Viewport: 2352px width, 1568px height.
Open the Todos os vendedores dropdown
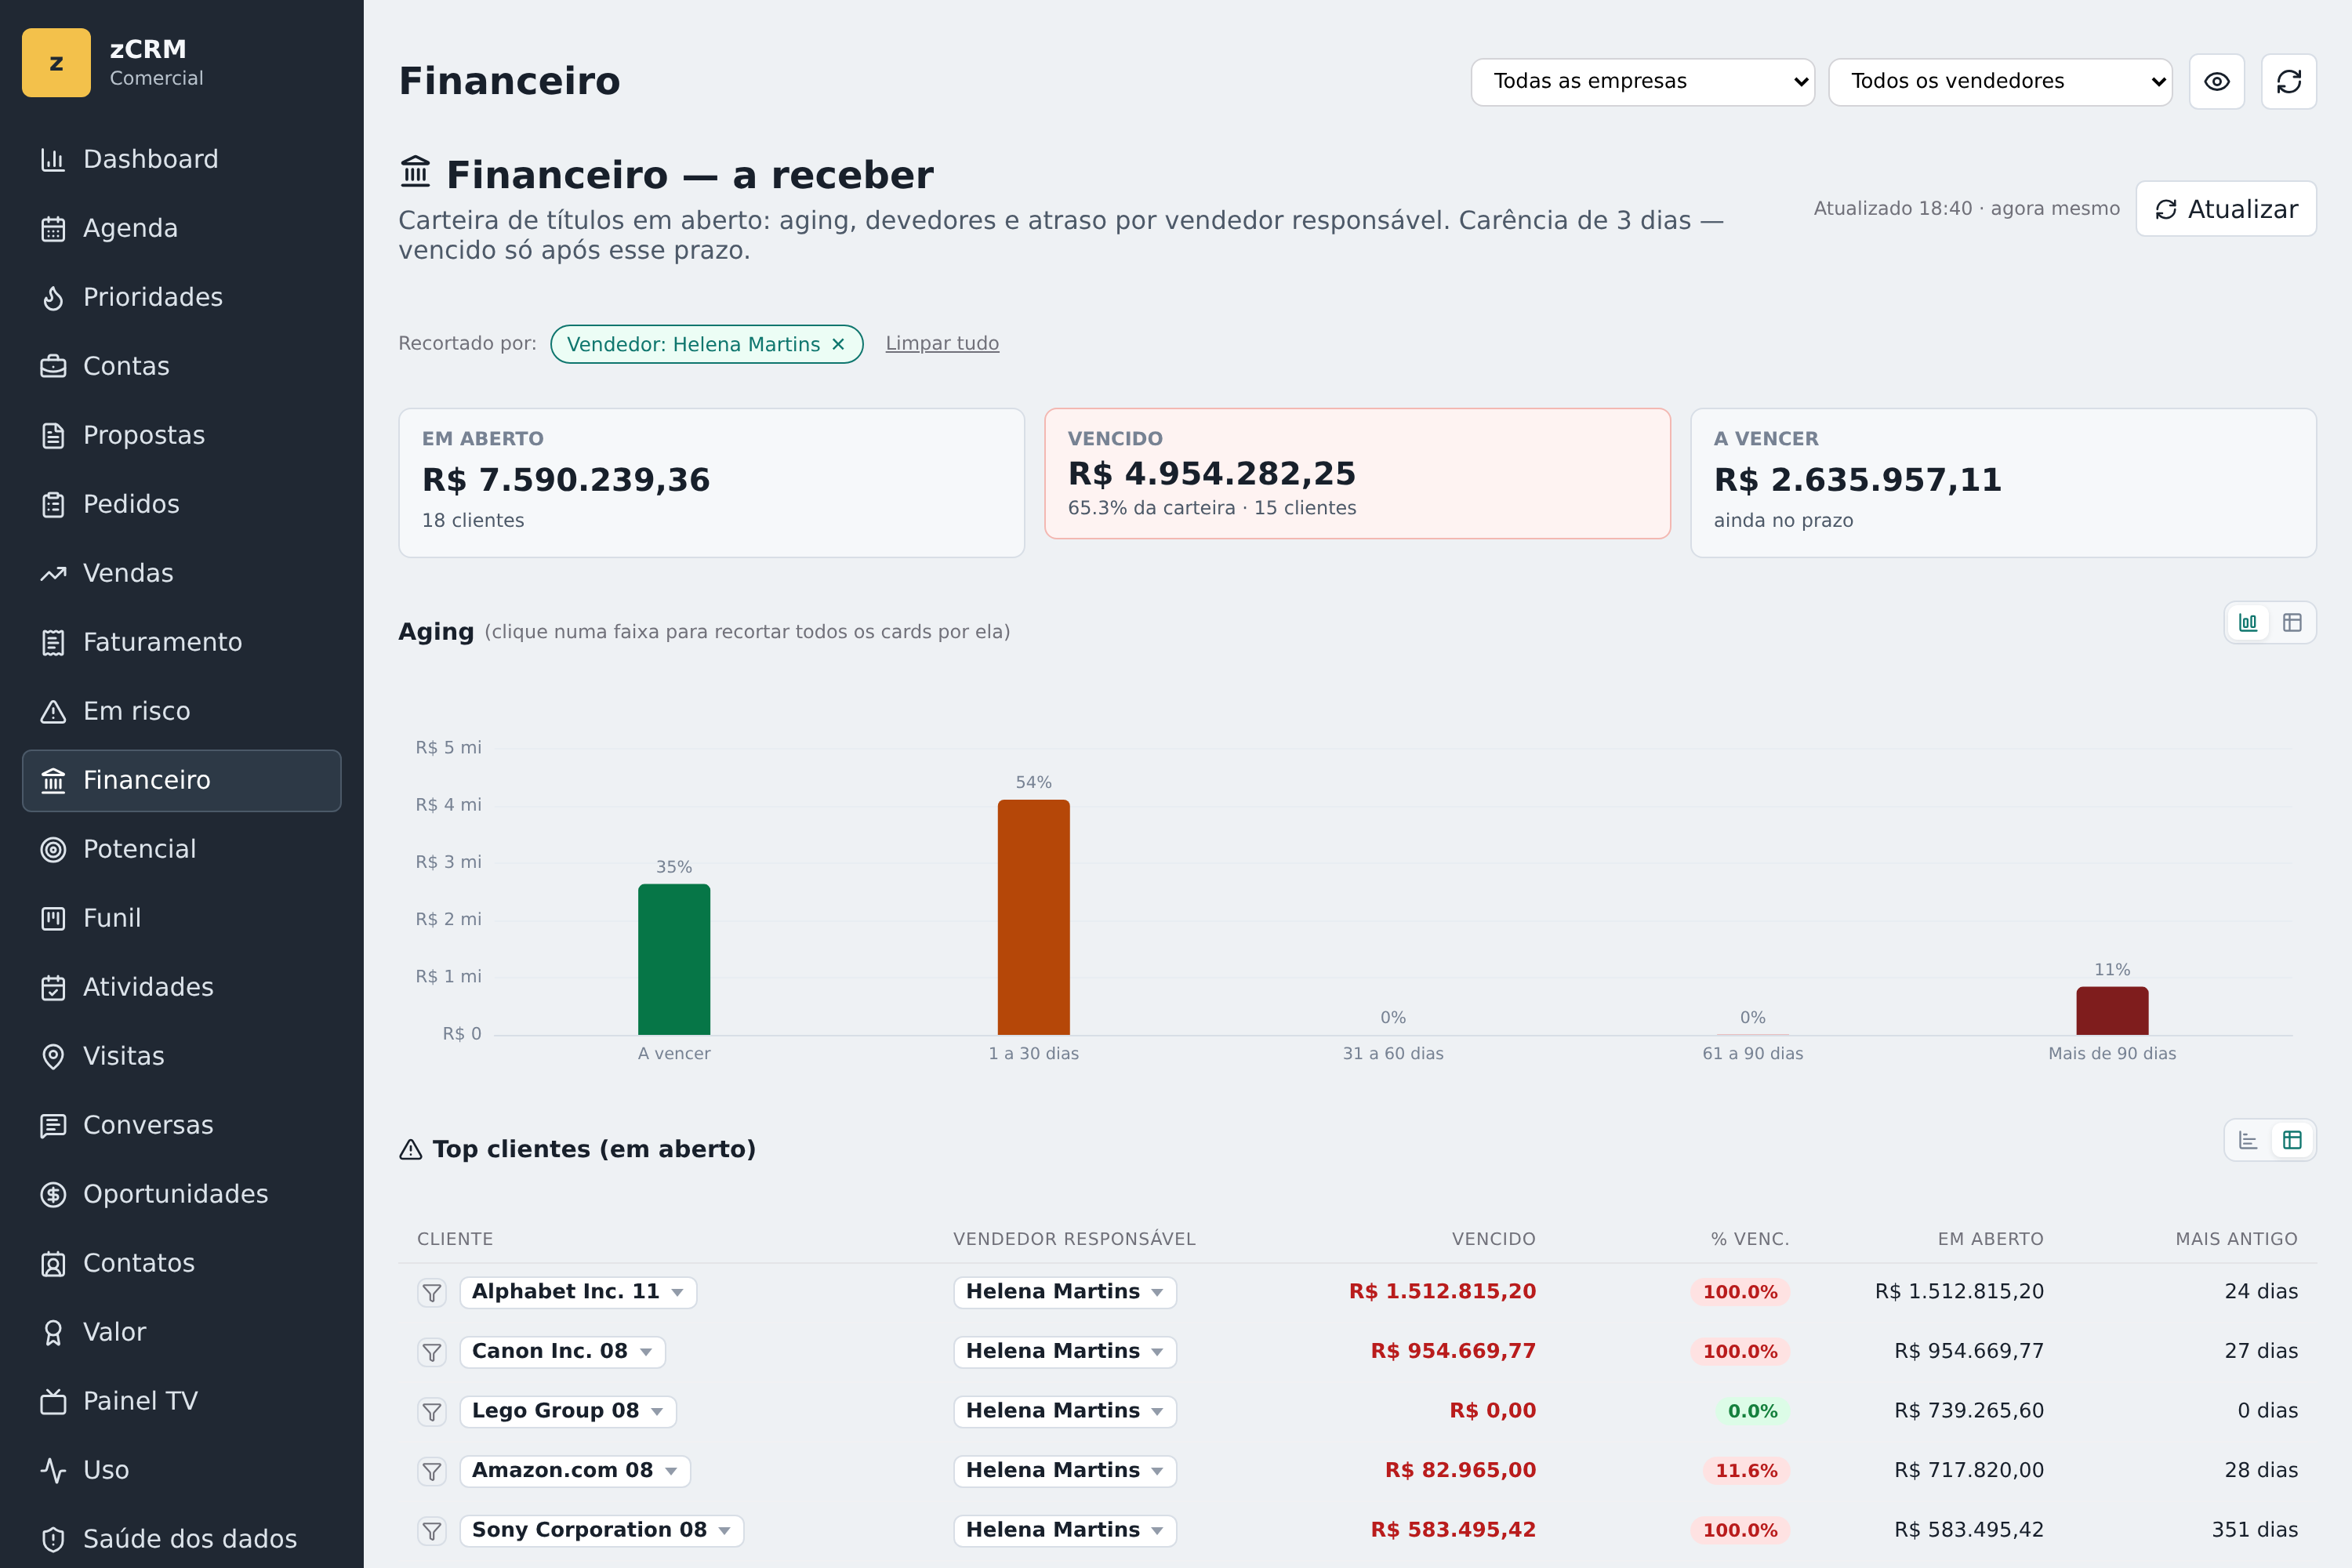click(2000, 81)
